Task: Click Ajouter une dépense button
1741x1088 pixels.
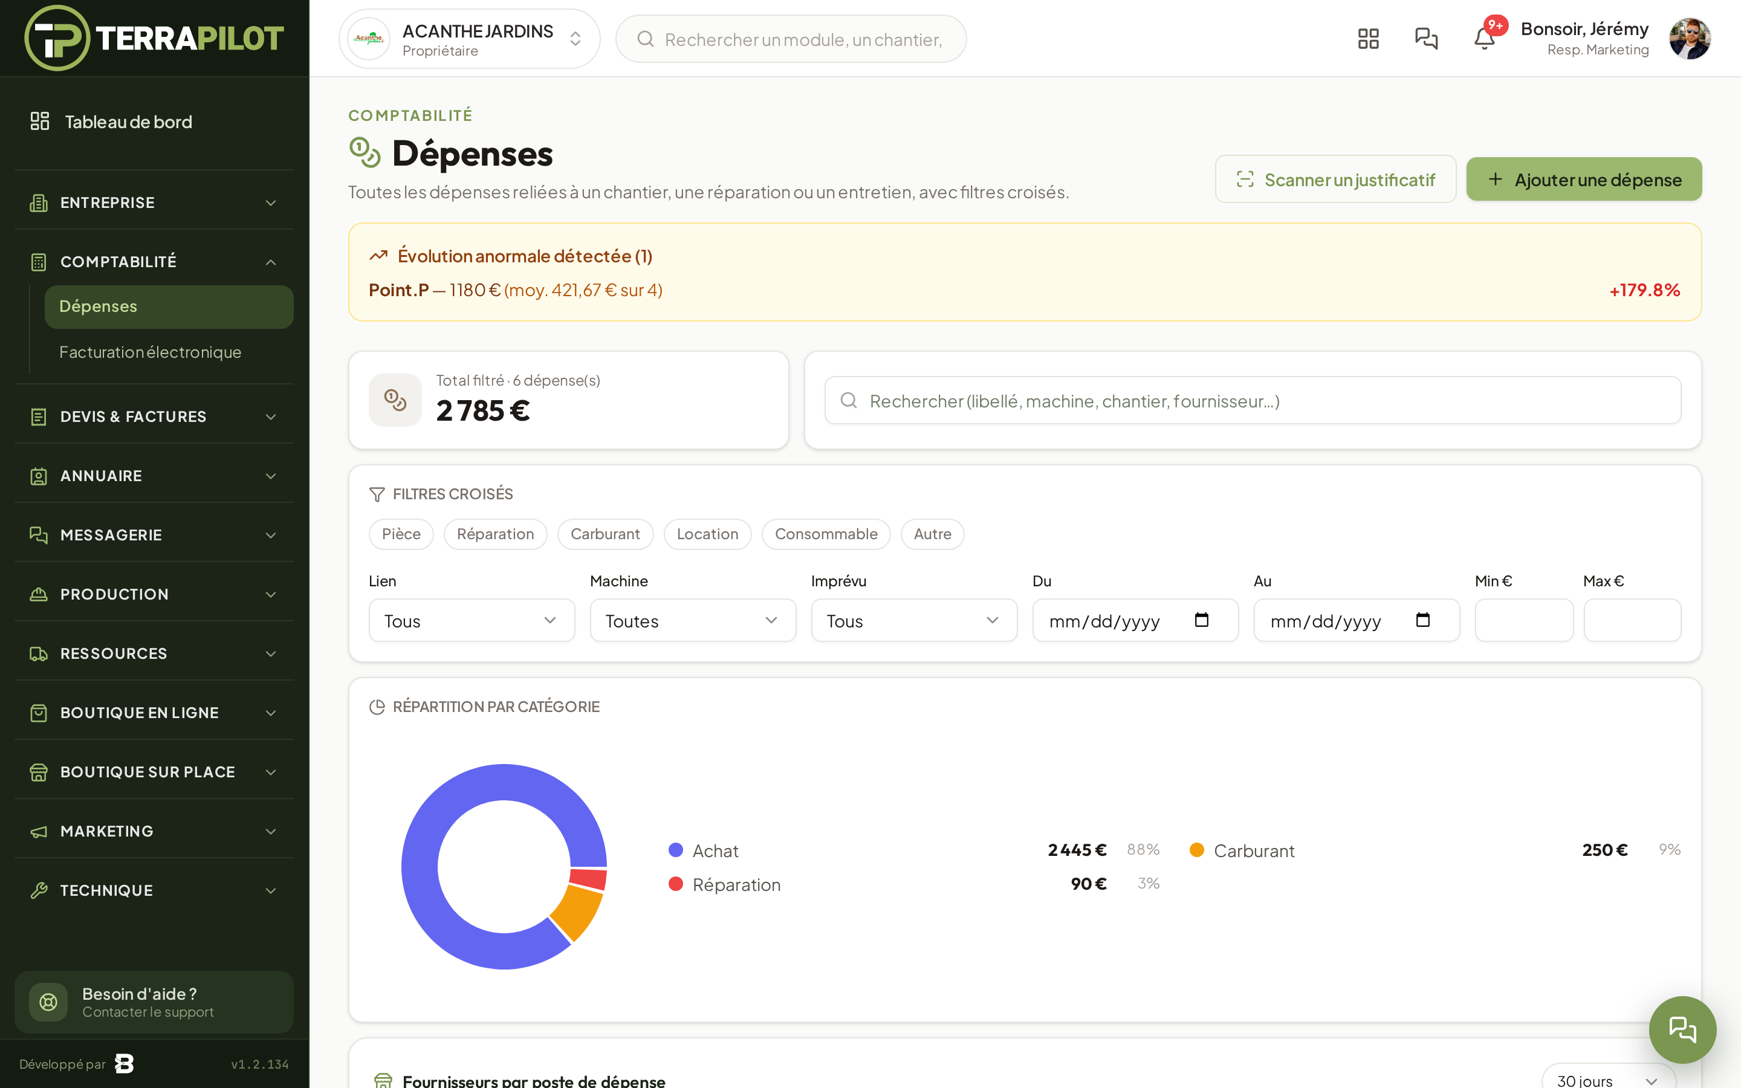Action: click(1583, 179)
